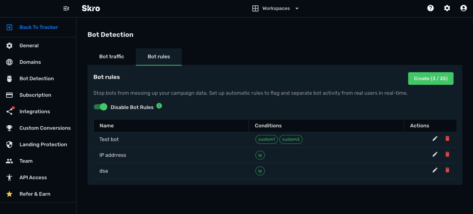
Task: Click the ip tag in dsa row
Action: pos(260,171)
